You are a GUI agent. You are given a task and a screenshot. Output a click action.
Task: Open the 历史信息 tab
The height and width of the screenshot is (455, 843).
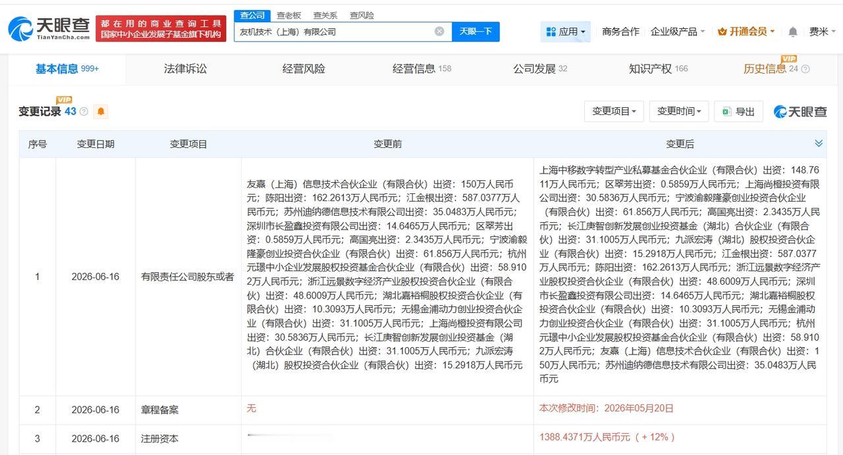[771, 69]
